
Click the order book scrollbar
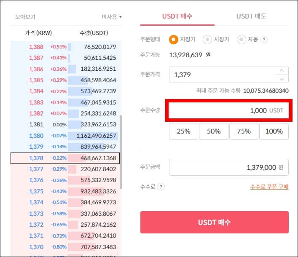click(121, 152)
